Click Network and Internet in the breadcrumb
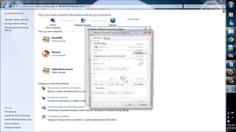236x132 pixels. click(45, 7)
